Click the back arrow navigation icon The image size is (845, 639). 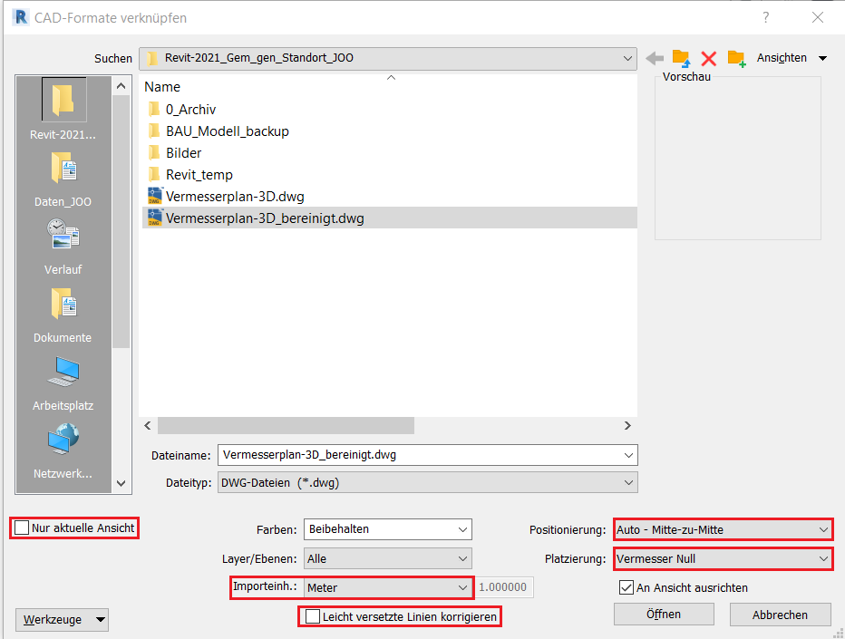655,58
